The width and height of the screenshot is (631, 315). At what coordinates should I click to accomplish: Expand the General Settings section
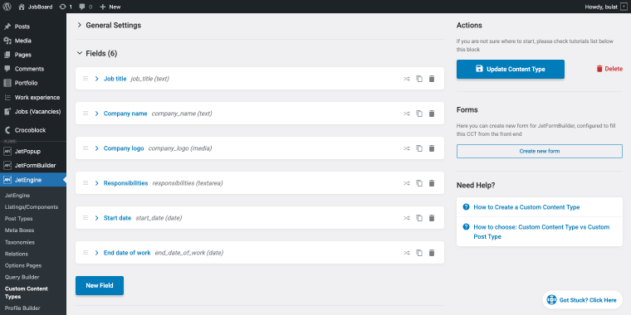coord(109,26)
